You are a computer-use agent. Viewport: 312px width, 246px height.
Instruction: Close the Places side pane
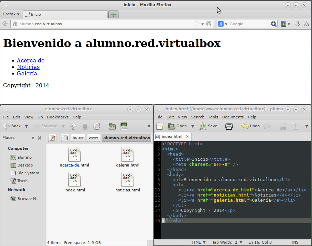(x=40, y=138)
